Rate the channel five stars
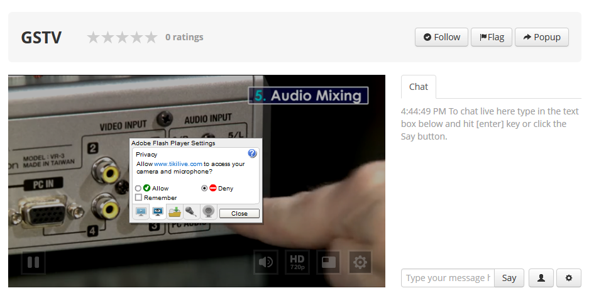This screenshot has height=293, width=589. coord(151,37)
